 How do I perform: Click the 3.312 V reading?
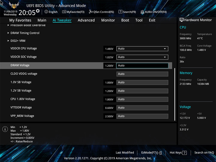point(184,130)
